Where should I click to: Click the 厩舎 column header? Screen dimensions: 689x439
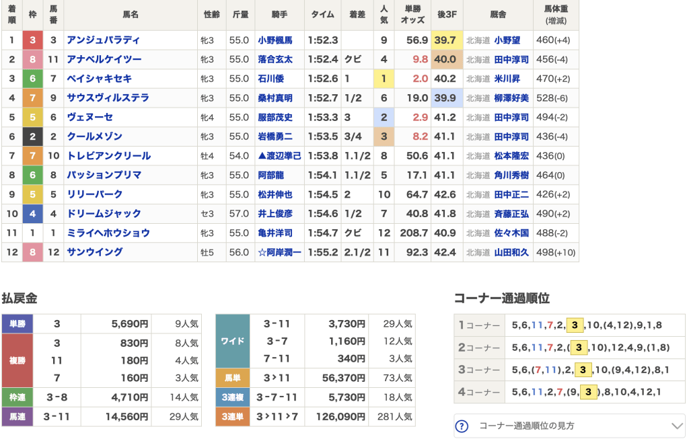click(x=498, y=15)
